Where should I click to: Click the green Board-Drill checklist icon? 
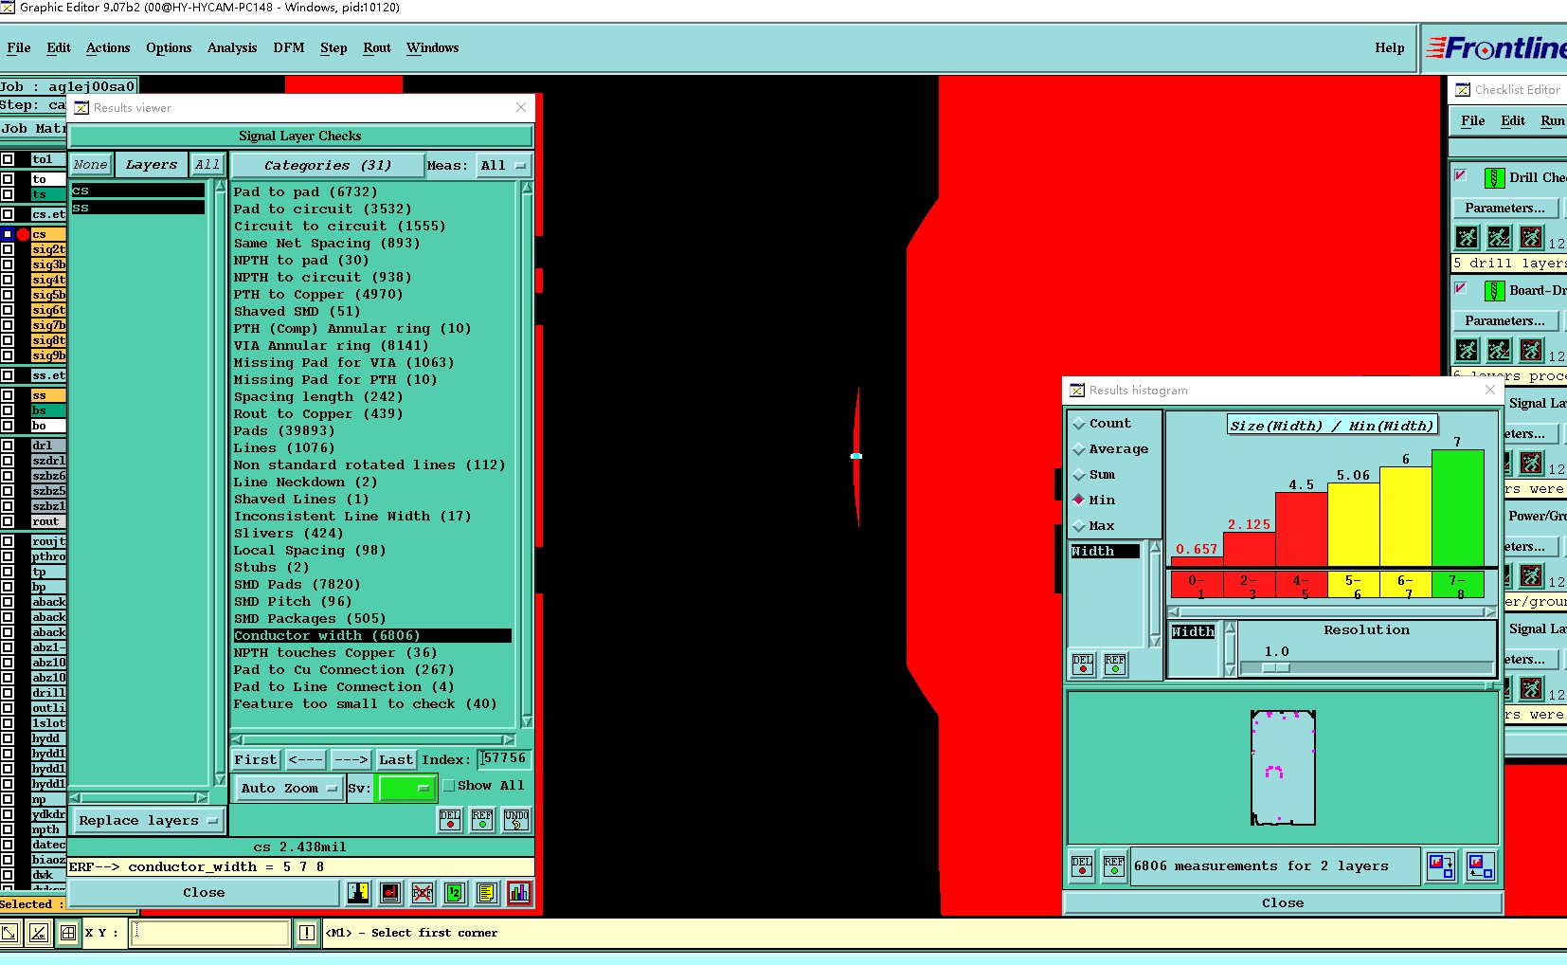tap(1494, 290)
